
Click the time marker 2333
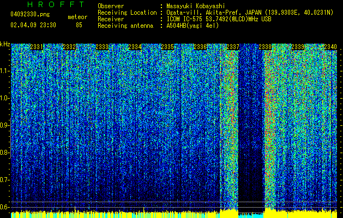pos(102,47)
